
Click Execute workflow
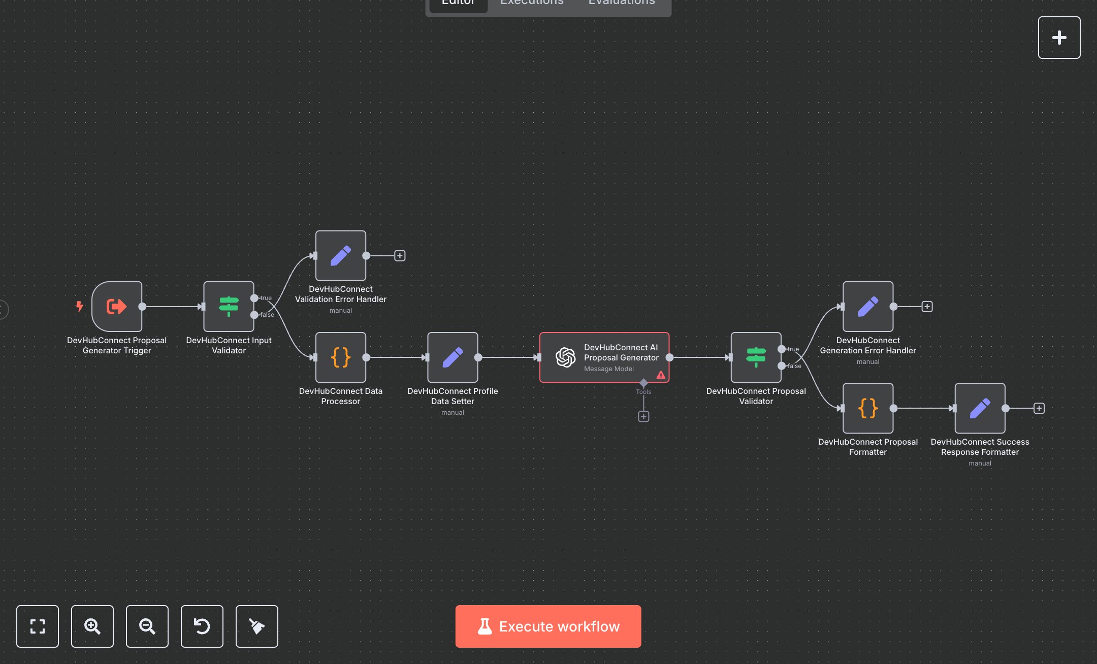point(548,626)
